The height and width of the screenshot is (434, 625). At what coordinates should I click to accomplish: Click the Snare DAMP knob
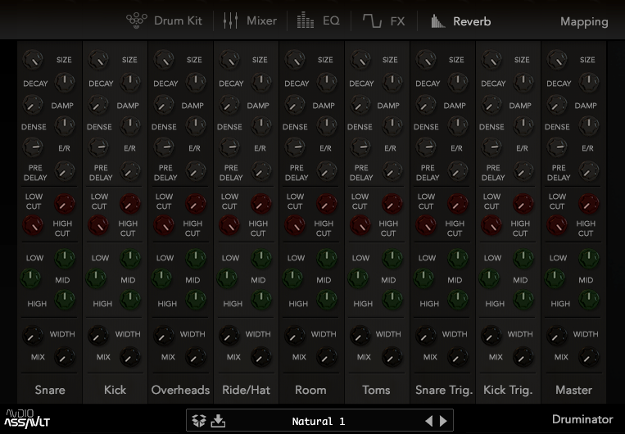click(33, 105)
